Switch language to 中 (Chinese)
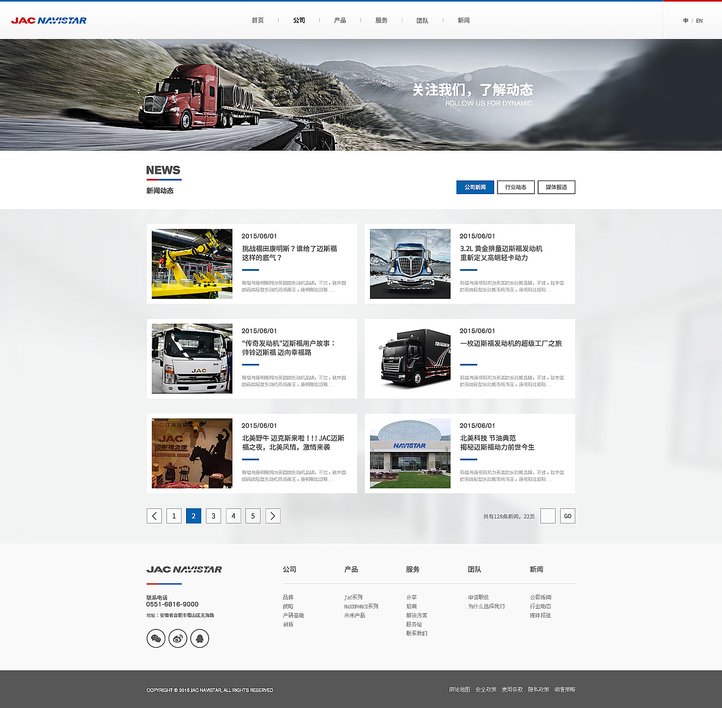Image resolution: width=722 pixels, height=708 pixels. point(686,21)
